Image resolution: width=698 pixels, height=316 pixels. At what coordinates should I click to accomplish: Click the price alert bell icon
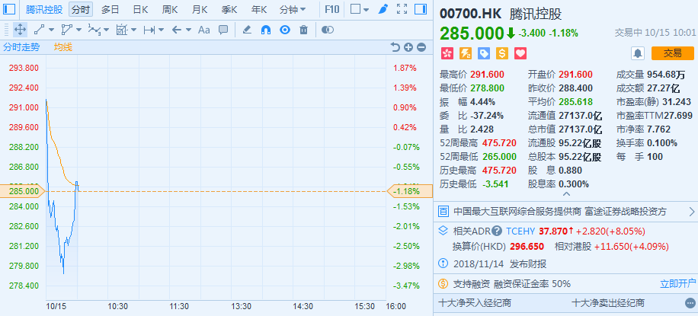pyautogui.click(x=638, y=53)
